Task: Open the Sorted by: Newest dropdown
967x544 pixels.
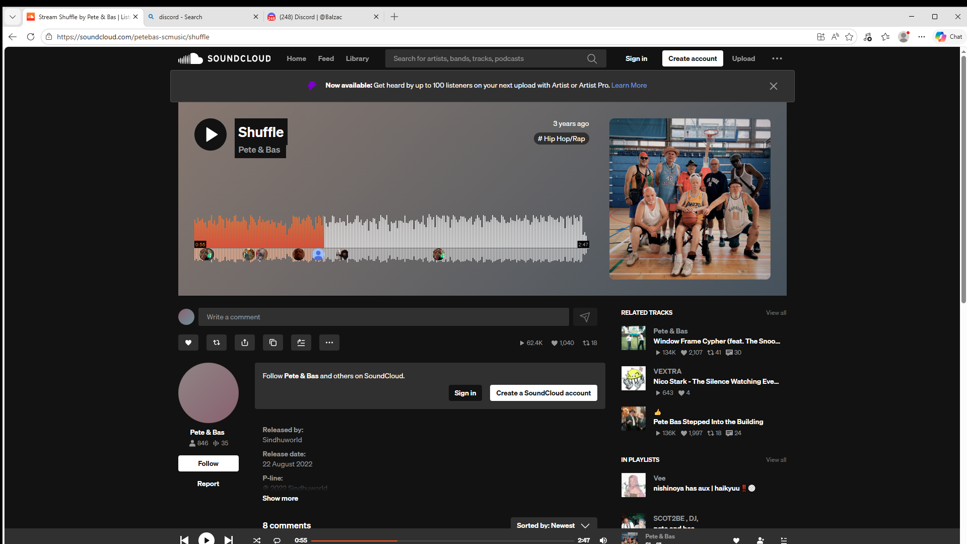Action: pyautogui.click(x=554, y=525)
